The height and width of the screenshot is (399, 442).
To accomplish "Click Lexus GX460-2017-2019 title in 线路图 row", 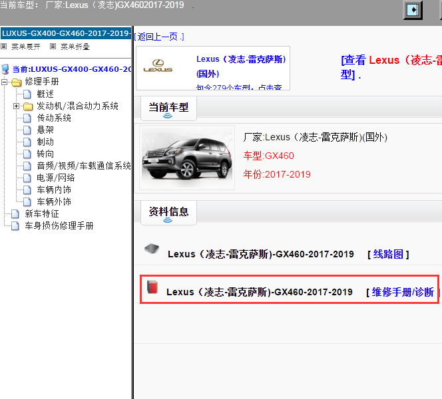I will [261, 254].
